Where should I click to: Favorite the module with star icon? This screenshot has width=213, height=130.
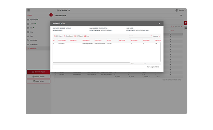point(69,10)
